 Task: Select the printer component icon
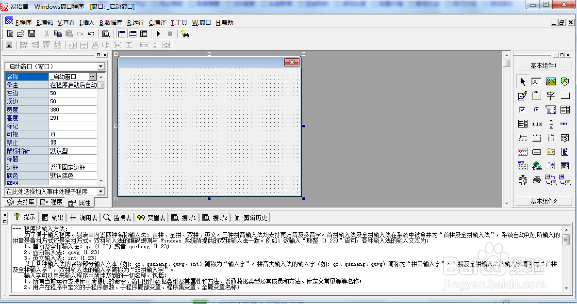(537, 180)
